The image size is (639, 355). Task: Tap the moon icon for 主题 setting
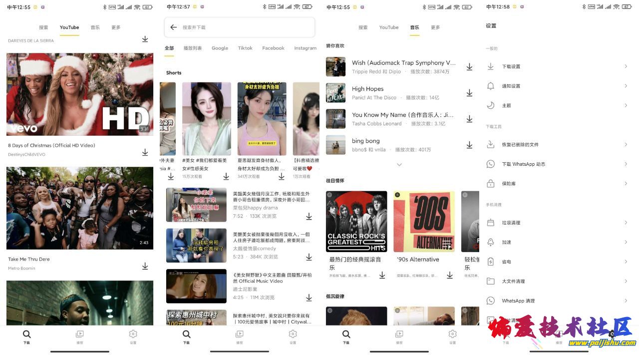point(490,105)
